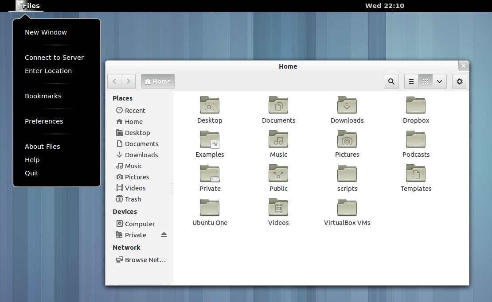Select the Templates folder

click(x=416, y=174)
